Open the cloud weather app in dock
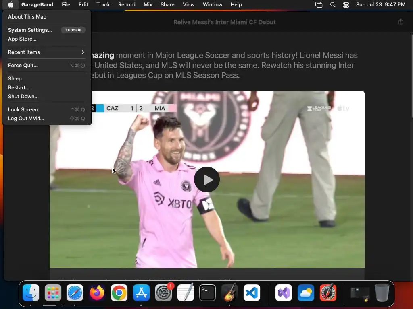This screenshot has width=413, height=309. (306, 293)
